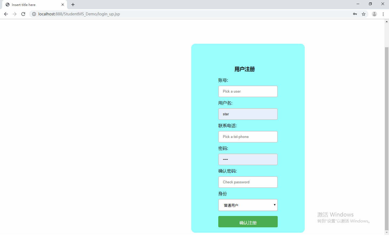Click the scrollbar down arrow
Viewport: 389px width, 240px height.
tap(387, 232)
